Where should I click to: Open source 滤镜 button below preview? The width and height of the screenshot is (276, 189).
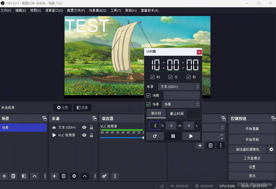82,107
